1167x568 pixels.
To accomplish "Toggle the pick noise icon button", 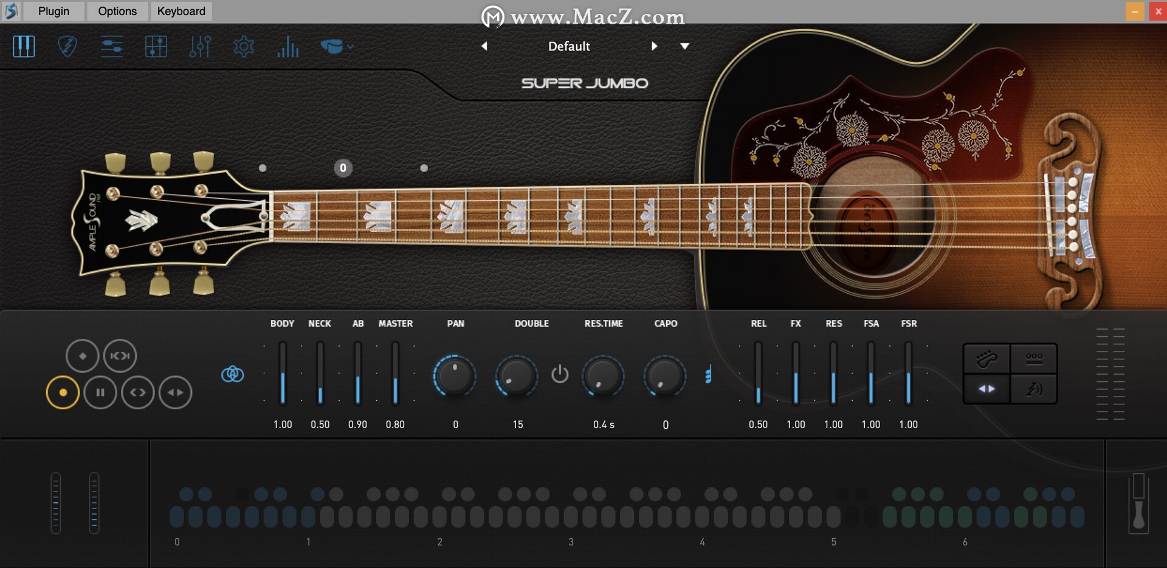I will click(x=1034, y=389).
